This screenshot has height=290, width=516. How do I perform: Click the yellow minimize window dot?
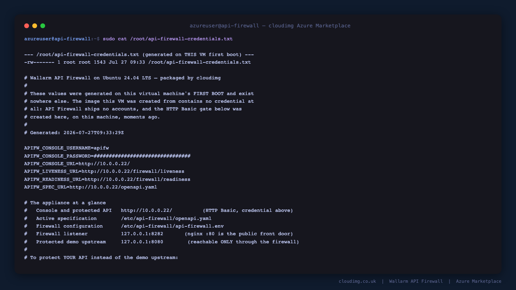click(35, 26)
